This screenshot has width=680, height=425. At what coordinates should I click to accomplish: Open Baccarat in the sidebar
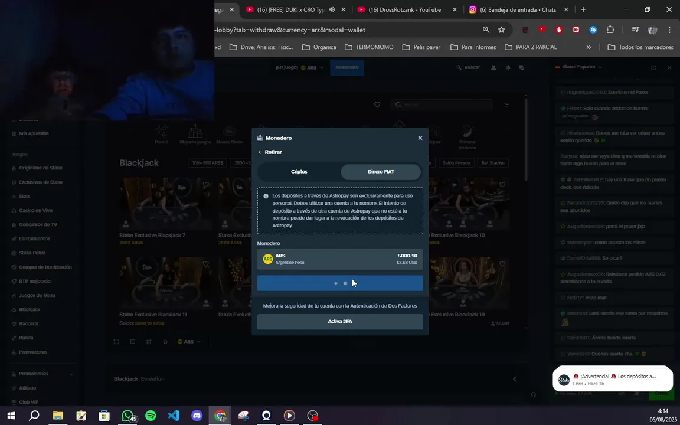coord(28,323)
